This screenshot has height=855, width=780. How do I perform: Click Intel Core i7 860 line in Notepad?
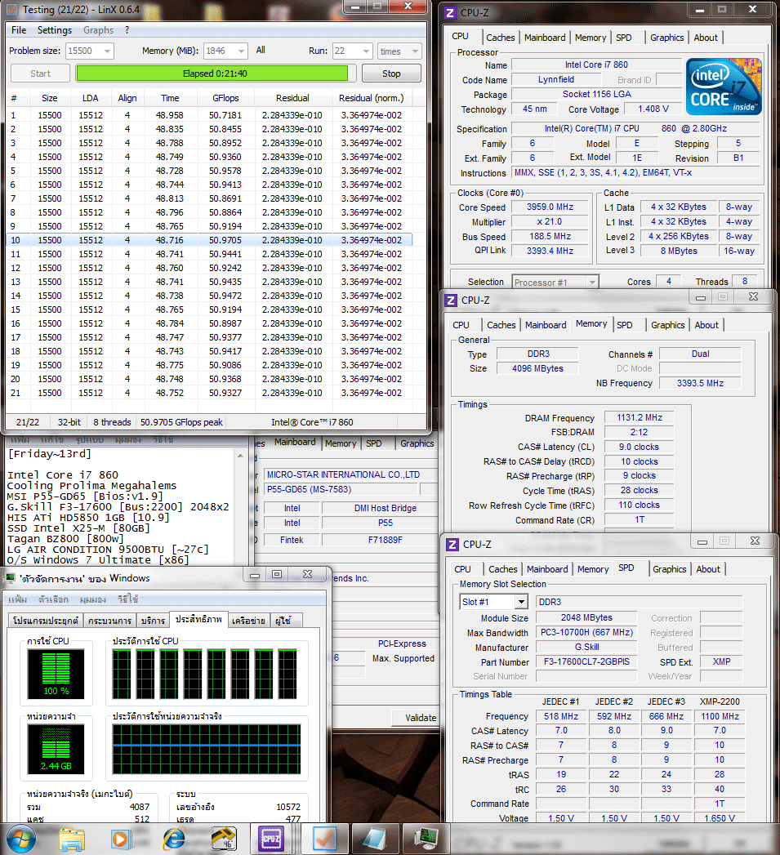(x=63, y=475)
